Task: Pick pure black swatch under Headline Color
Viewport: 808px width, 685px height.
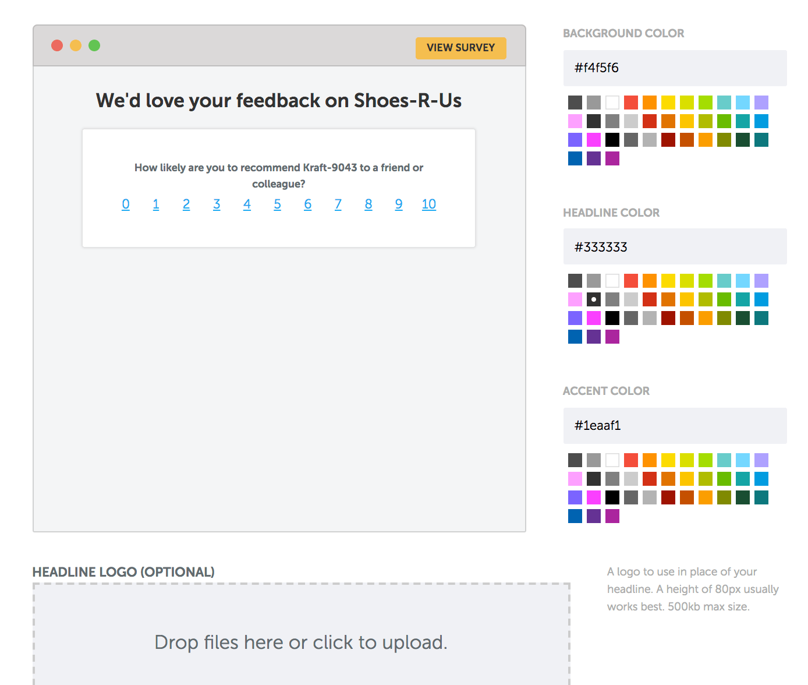Action: (x=612, y=318)
